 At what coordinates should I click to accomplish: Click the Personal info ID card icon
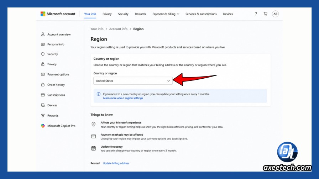pyautogui.click(x=43, y=44)
